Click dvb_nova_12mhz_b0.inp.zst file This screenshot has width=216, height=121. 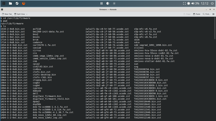[x=50, y=115]
